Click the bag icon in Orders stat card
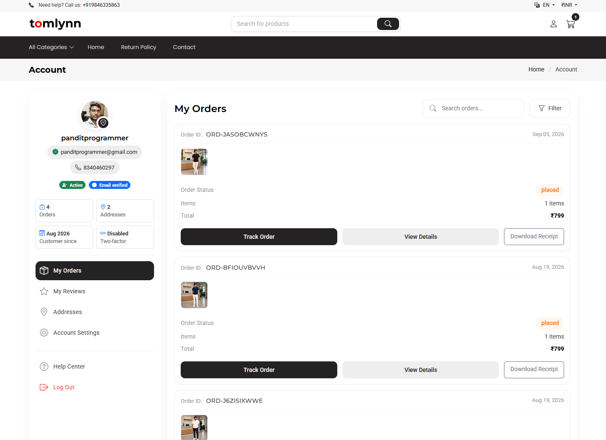Image resolution: width=606 pixels, height=440 pixels. [42, 207]
